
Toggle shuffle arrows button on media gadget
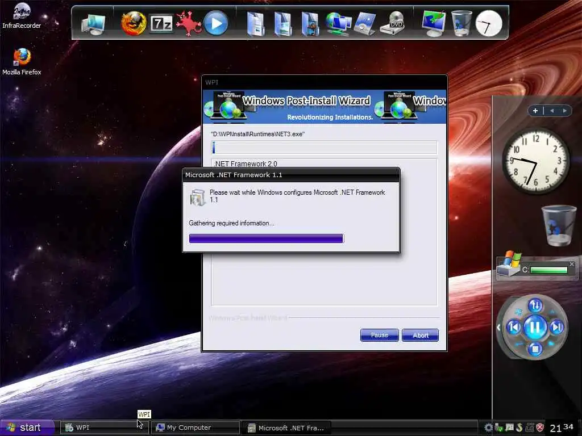pyautogui.click(x=535, y=305)
